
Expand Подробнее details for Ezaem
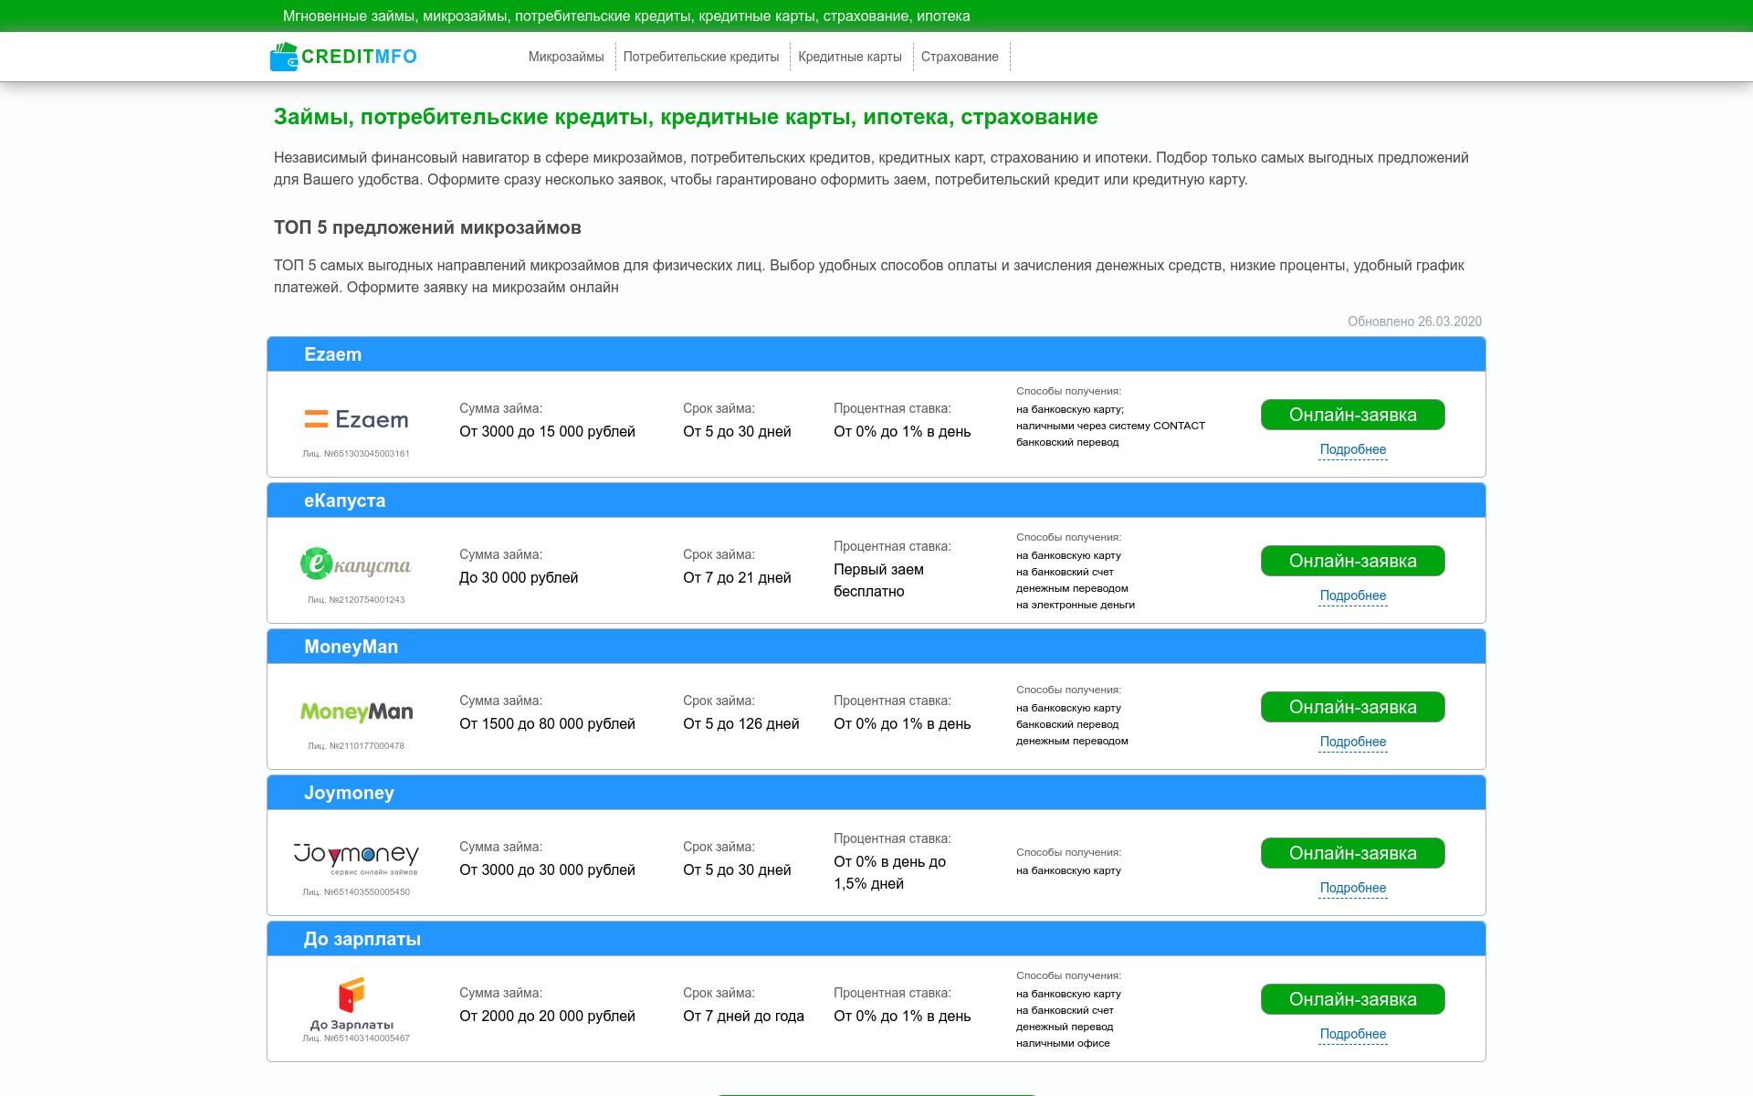point(1352,449)
